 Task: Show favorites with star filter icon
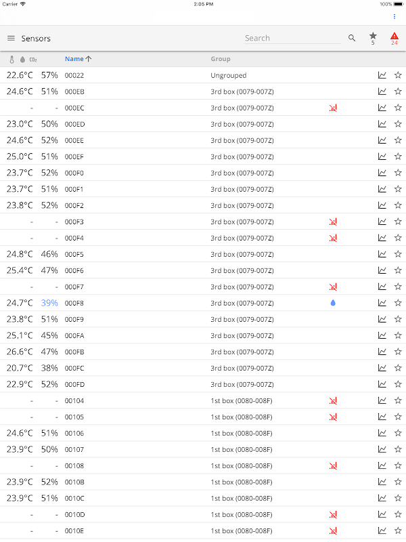tap(373, 37)
